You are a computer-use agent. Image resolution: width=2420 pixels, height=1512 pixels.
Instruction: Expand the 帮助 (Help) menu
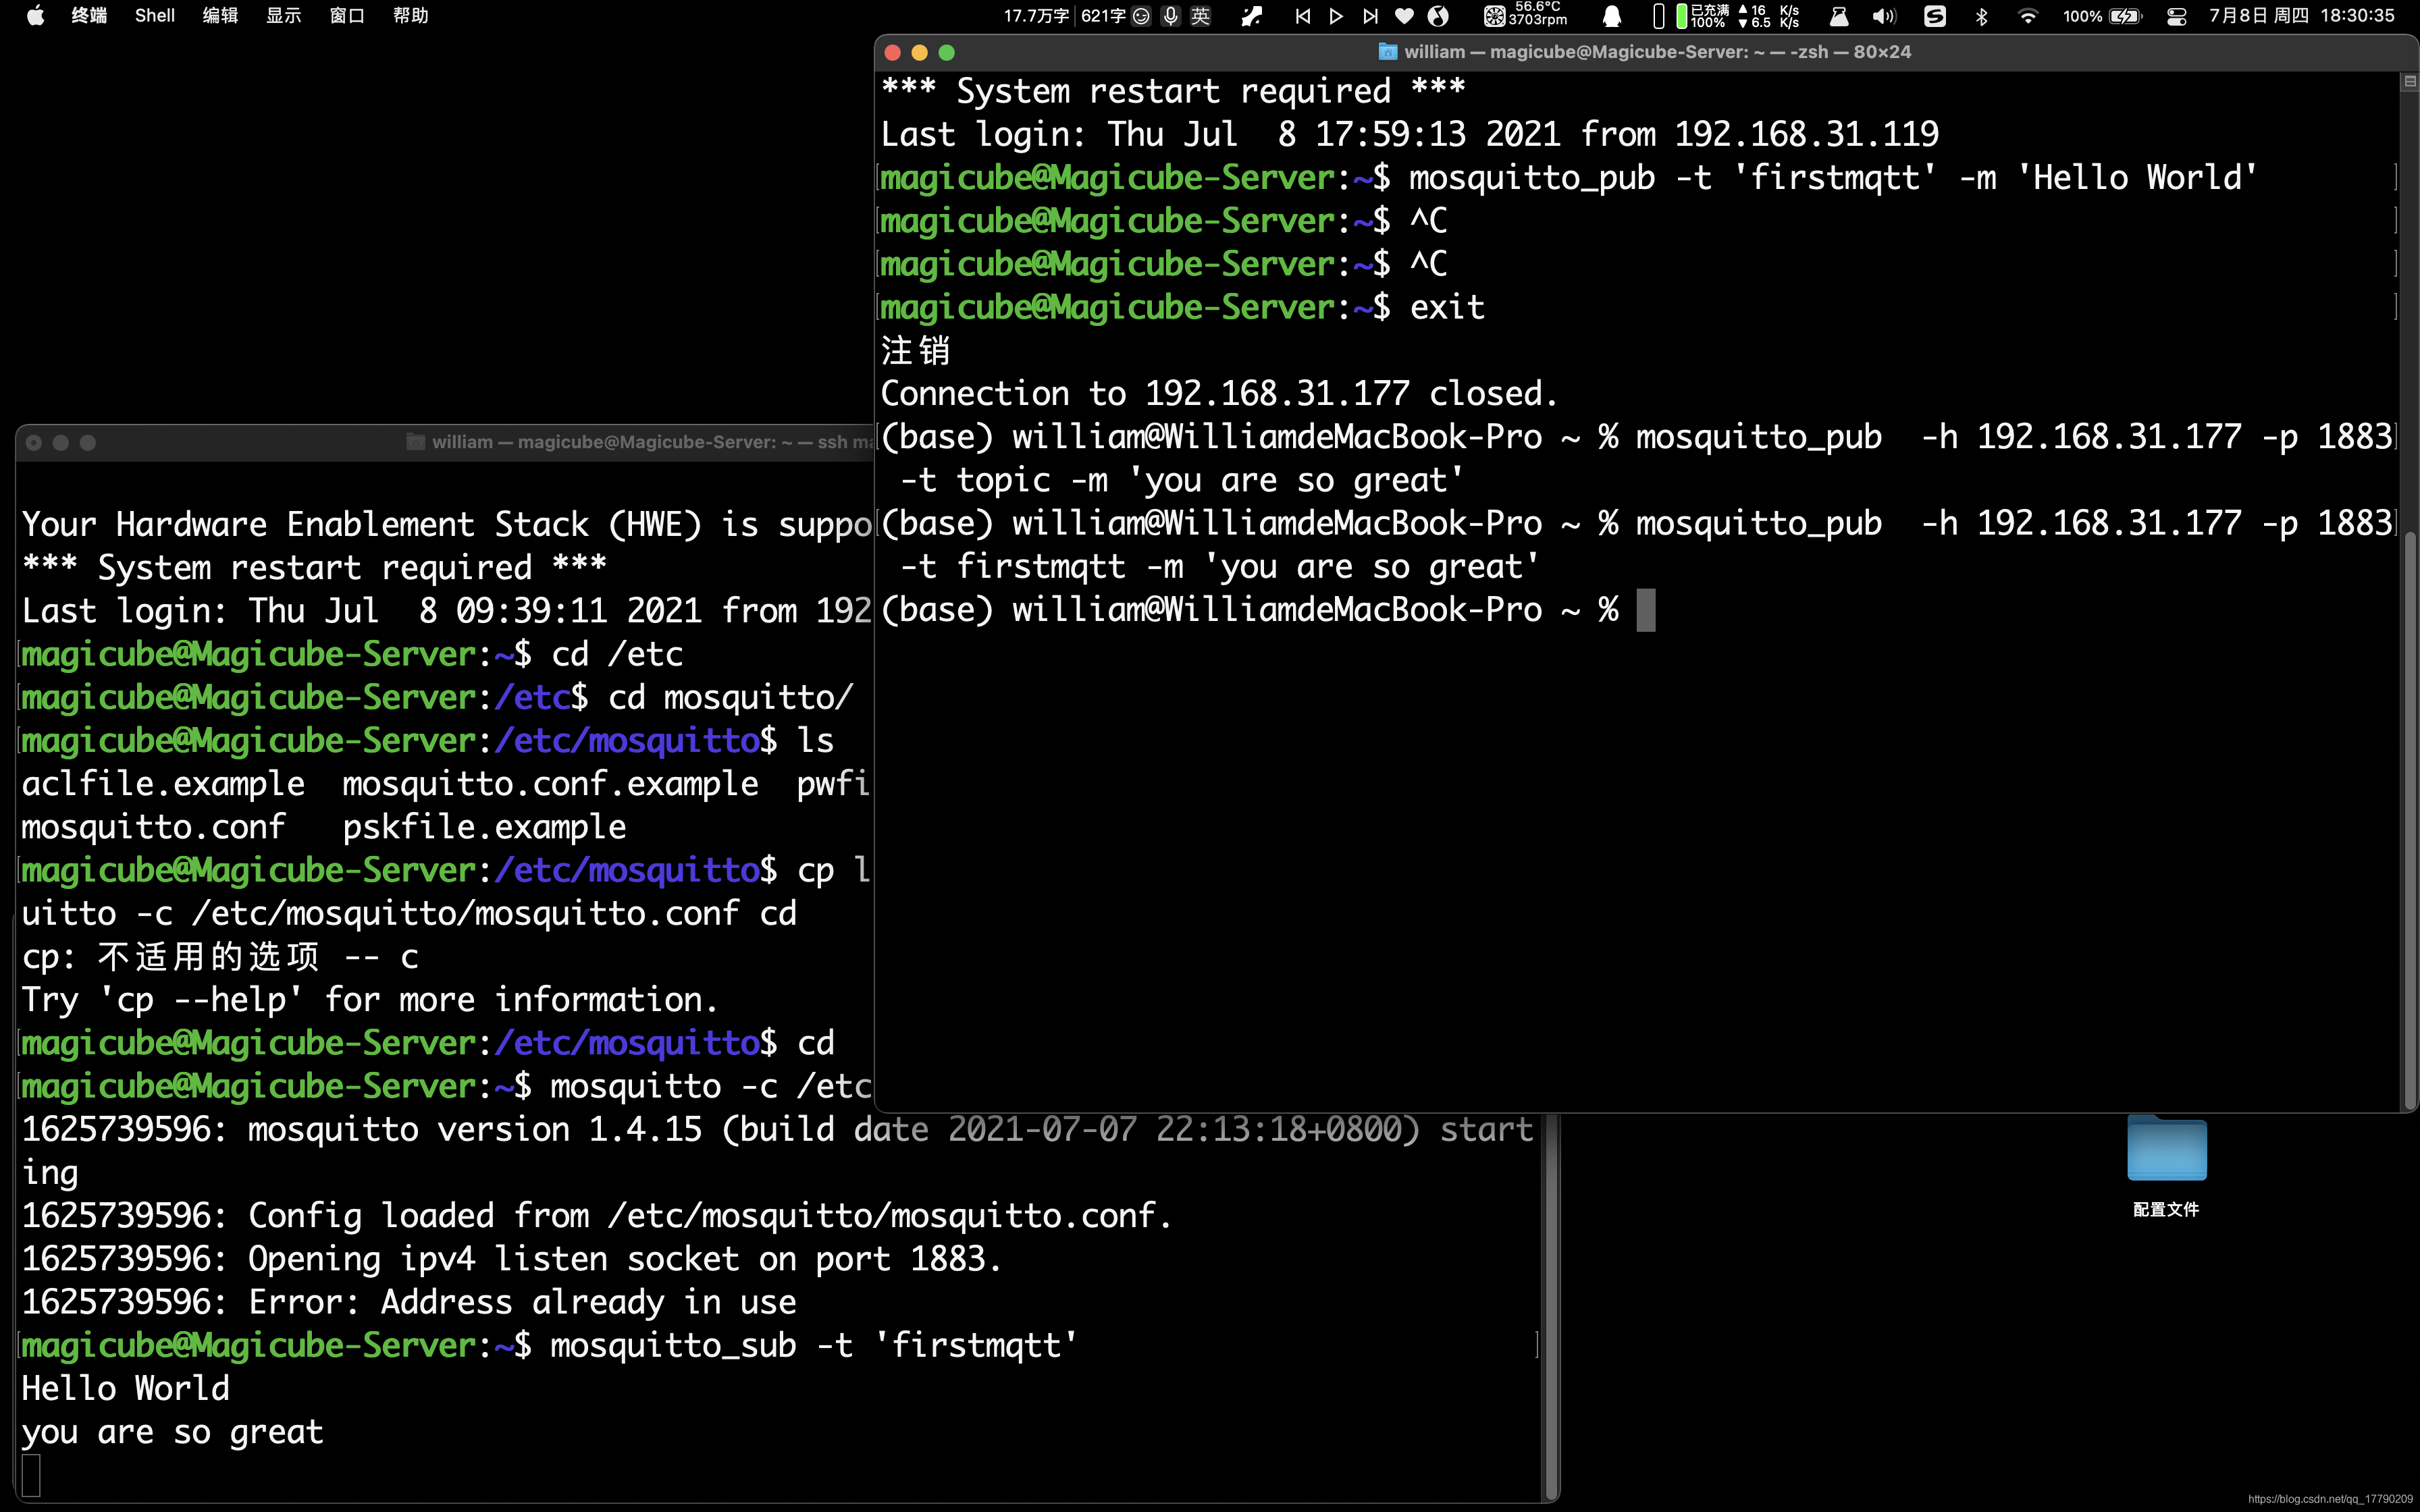coord(410,15)
